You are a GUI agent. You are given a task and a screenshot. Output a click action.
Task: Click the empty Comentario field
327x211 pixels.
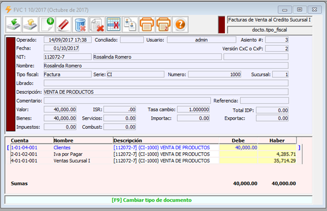127,101
